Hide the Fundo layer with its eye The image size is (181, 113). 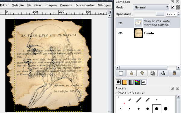click(120, 33)
